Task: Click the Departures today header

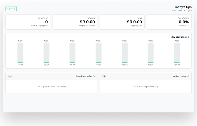Action: [84, 76]
